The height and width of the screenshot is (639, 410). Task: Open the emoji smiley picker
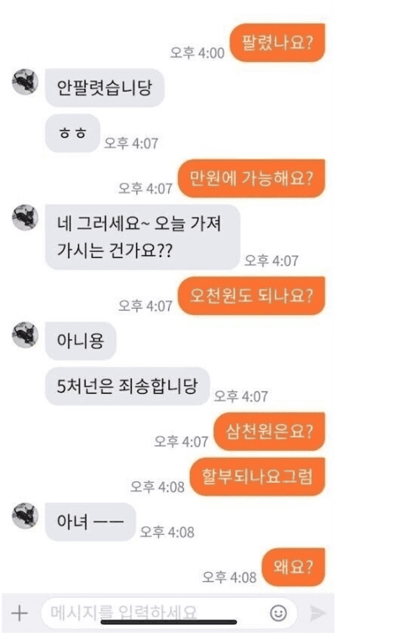coord(278,613)
